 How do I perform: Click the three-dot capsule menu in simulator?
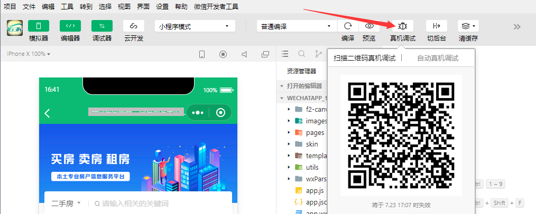[x=198, y=112]
